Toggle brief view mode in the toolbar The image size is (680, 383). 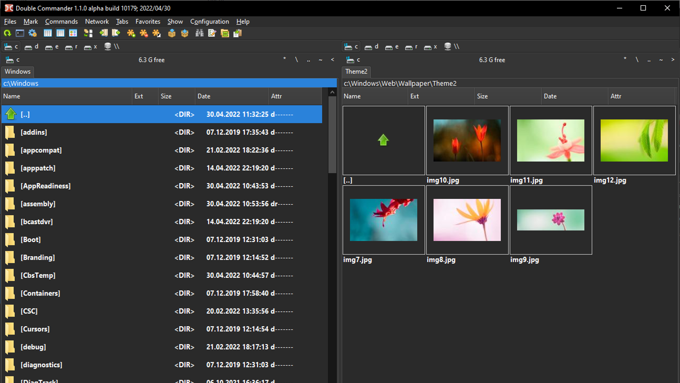pyautogui.click(x=48, y=33)
